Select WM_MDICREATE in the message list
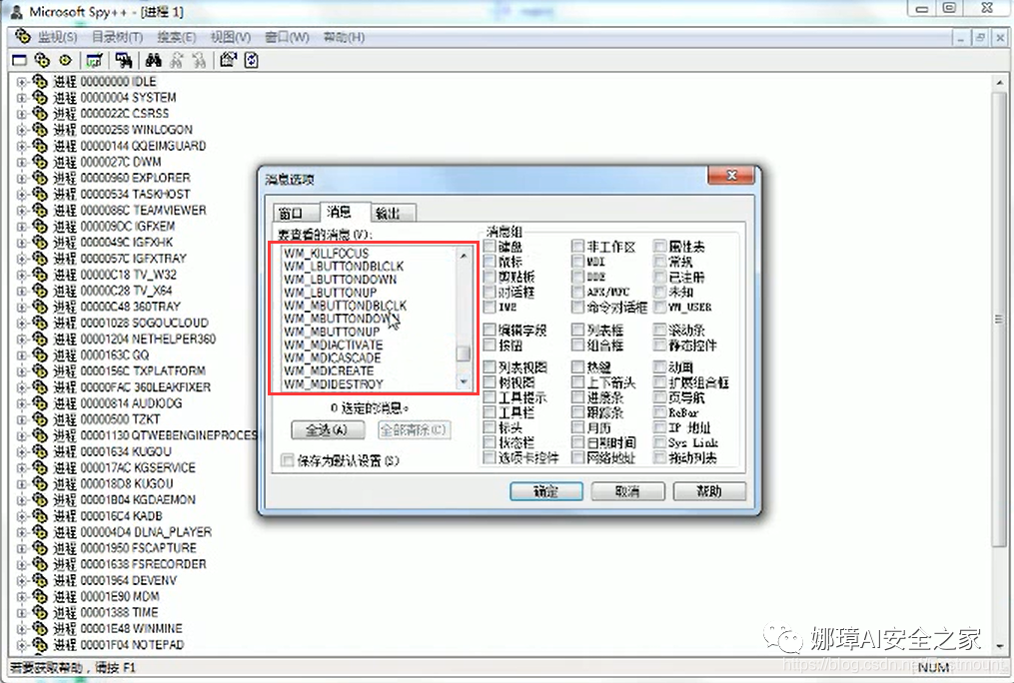The image size is (1014, 683). click(329, 370)
